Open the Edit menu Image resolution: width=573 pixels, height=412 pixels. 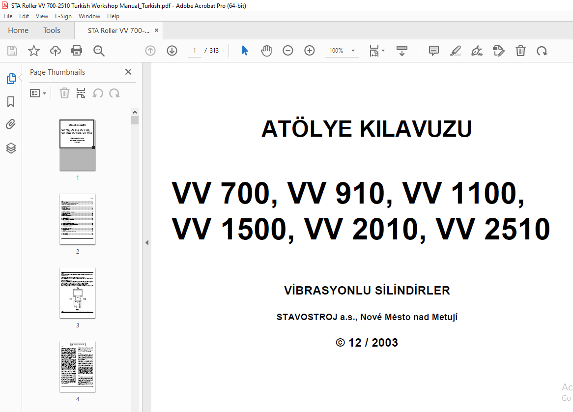(24, 16)
